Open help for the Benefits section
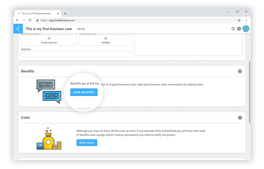The image size is (264, 169). (240, 71)
